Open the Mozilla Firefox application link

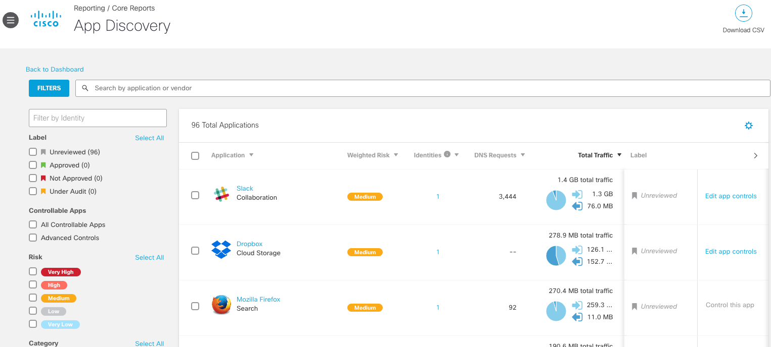tap(258, 300)
